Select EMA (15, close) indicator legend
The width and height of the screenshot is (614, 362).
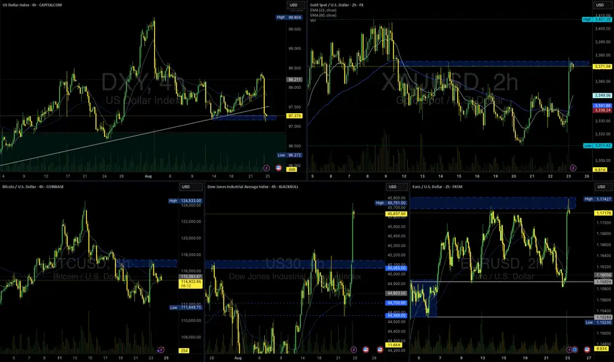(323, 10)
